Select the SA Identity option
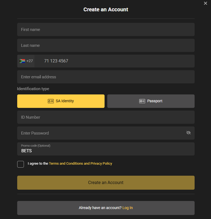The width and height of the screenshot is (211, 219). [61, 101]
